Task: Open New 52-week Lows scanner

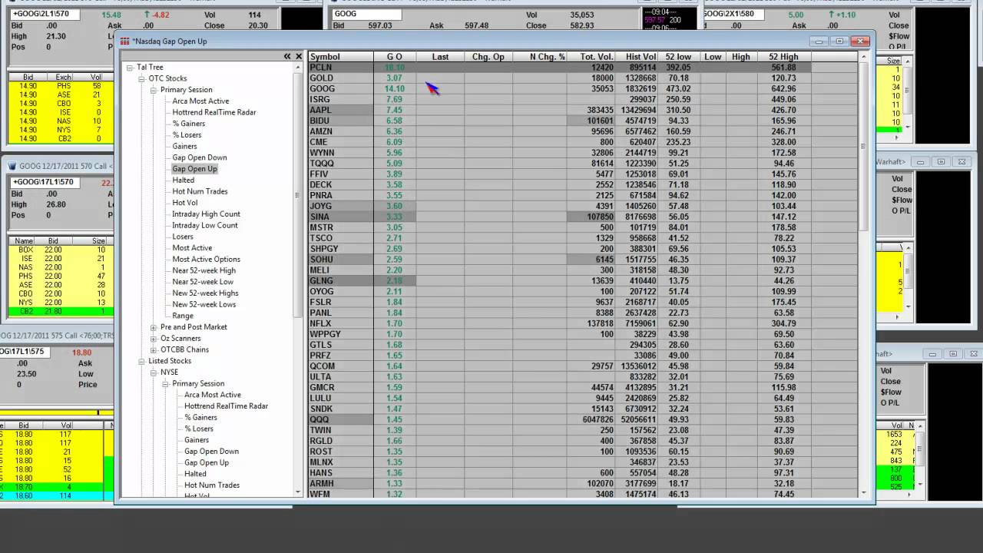Action: [204, 304]
